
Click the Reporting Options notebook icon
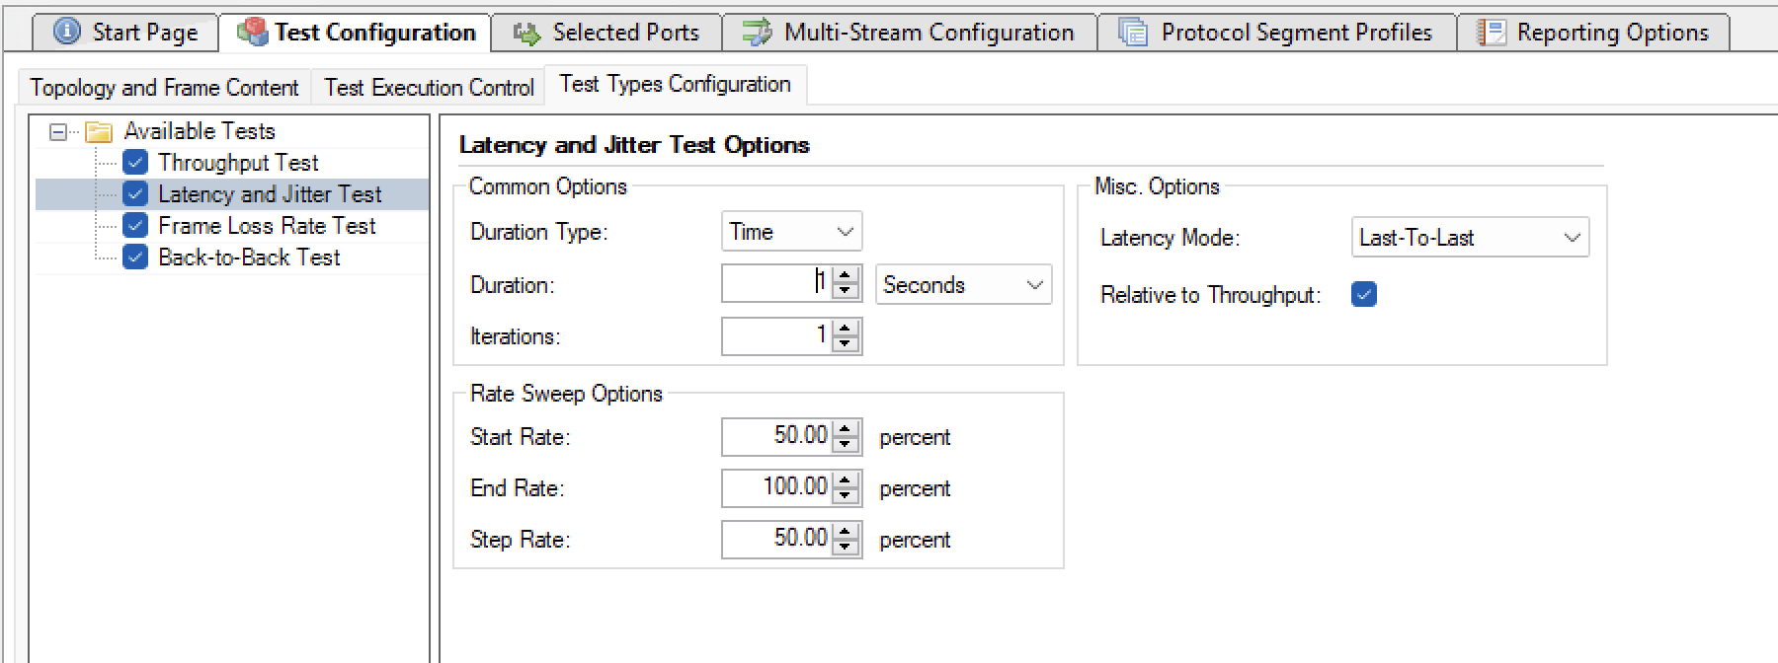(1492, 33)
